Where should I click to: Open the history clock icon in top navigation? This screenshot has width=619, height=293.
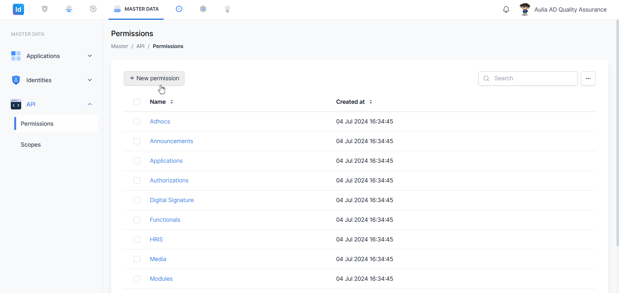coord(93,9)
